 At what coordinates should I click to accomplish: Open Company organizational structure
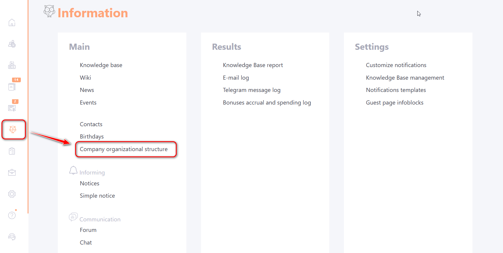pos(124,149)
